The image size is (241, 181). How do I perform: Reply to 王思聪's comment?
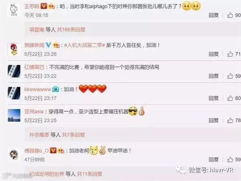pos(214,15)
